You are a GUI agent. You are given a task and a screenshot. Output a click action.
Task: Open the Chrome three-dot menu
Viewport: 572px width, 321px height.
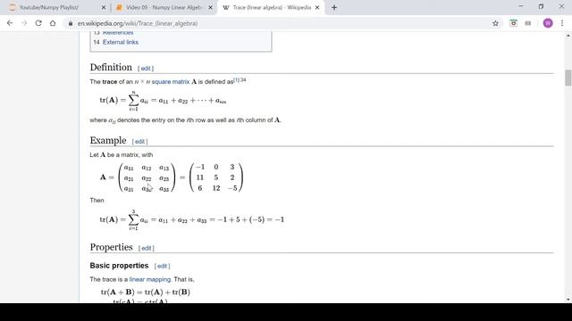coord(562,23)
